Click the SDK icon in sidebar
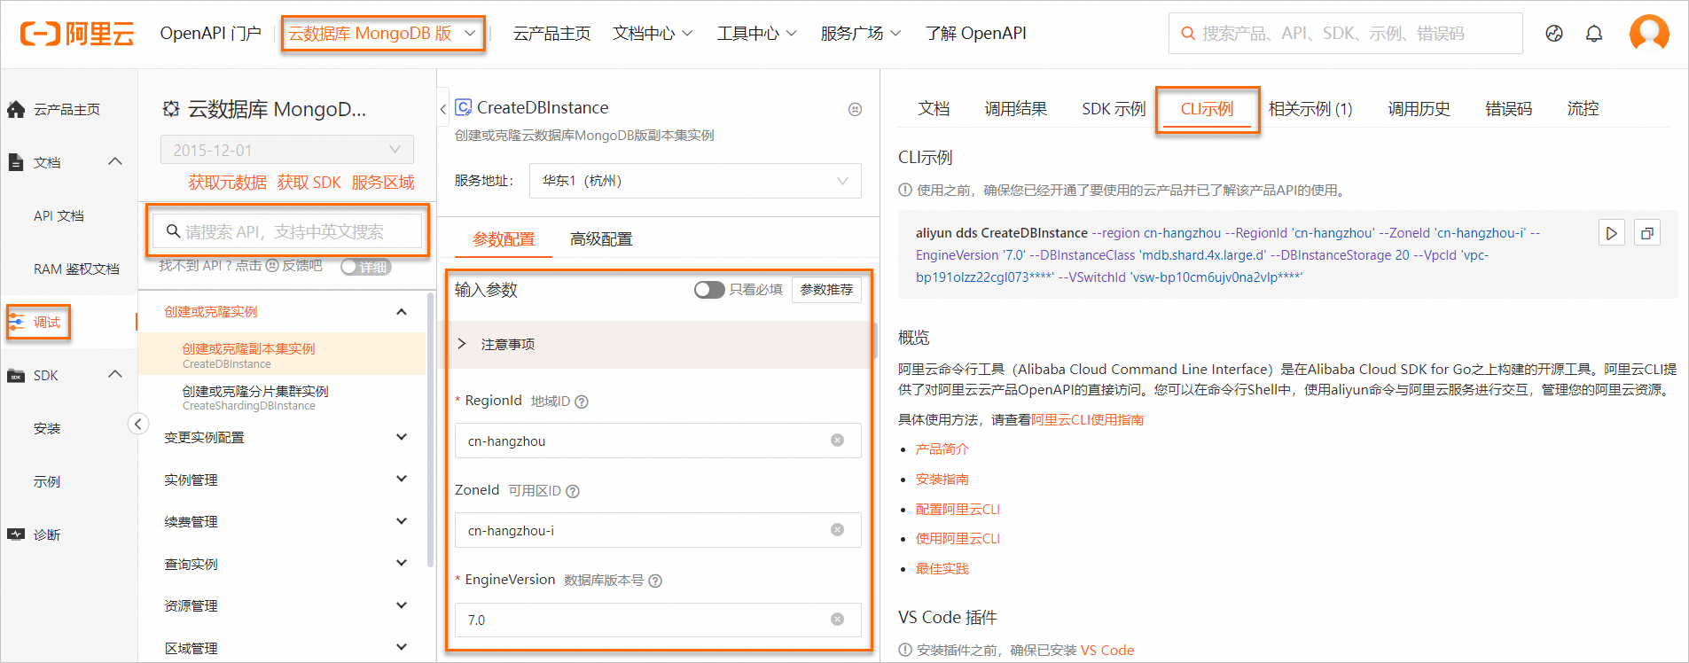This screenshot has height=663, width=1689. pyautogui.click(x=16, y=376)
